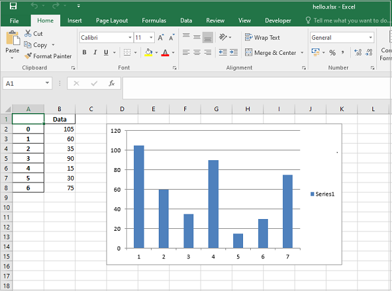The width and height of the screenshot is (392, 291).
Task: Switch to the Insert ribbon tab
Action: [74, 20]
